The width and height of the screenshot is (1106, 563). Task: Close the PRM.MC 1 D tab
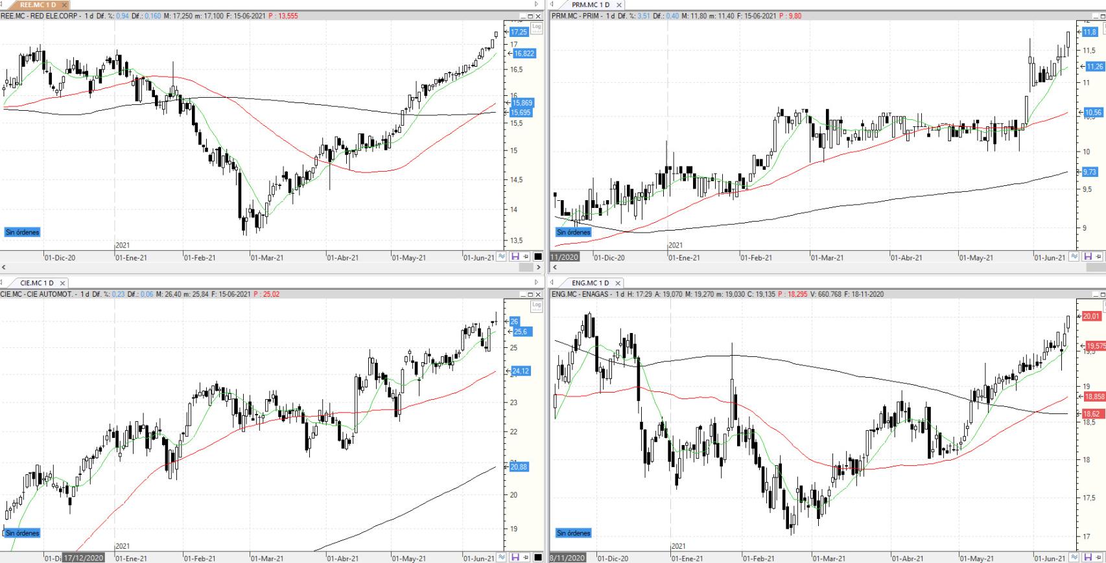(619, 5)
